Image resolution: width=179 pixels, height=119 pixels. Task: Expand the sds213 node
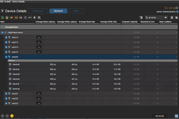[6, 42]
